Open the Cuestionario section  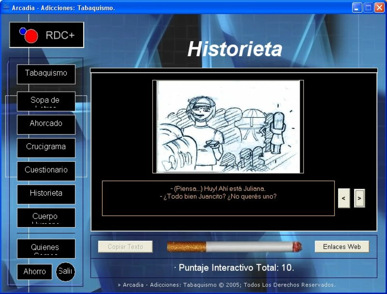coord(46,171)
